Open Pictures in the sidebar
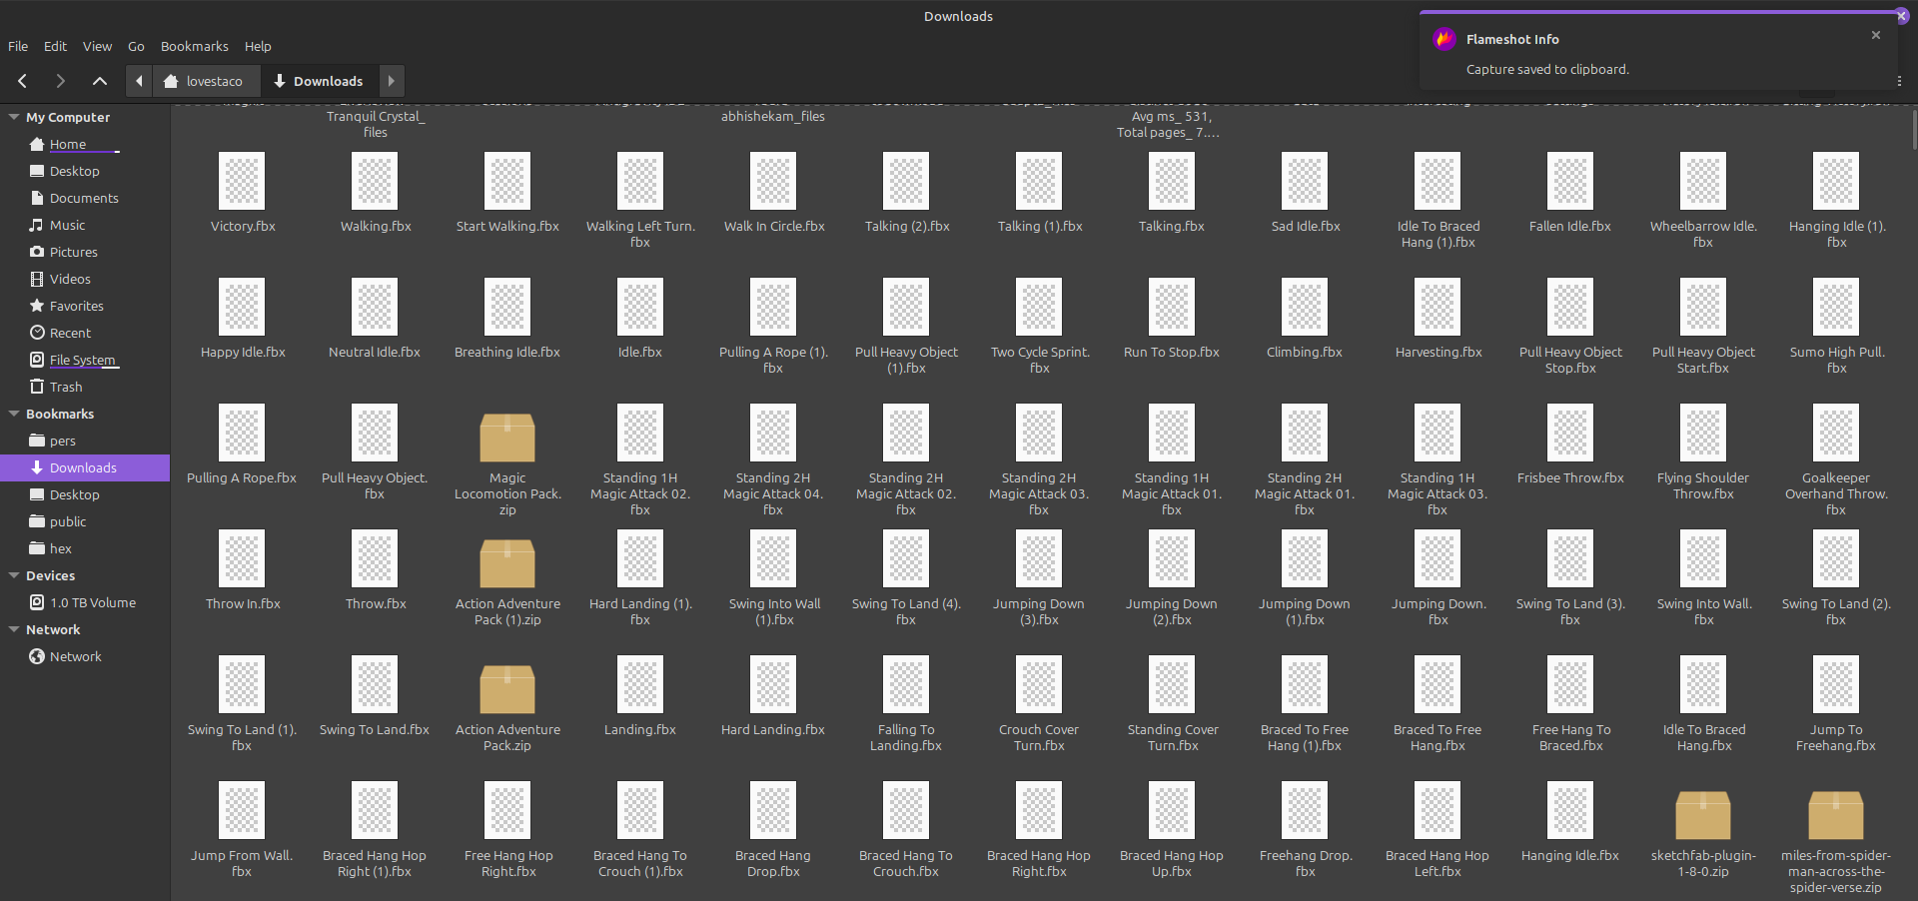Screen dimensions: 1918x901 (73, 252)
